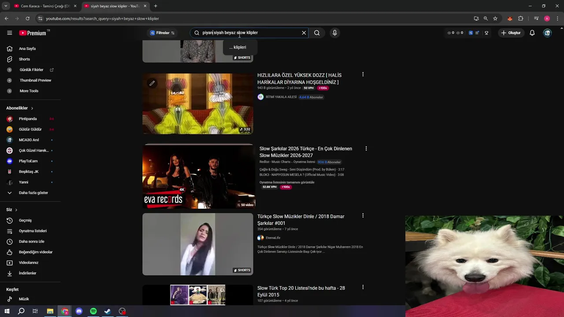Open Redlist - Music Charts channel link
The width and height of the screenshot is (564, 317).
[275, 162]
